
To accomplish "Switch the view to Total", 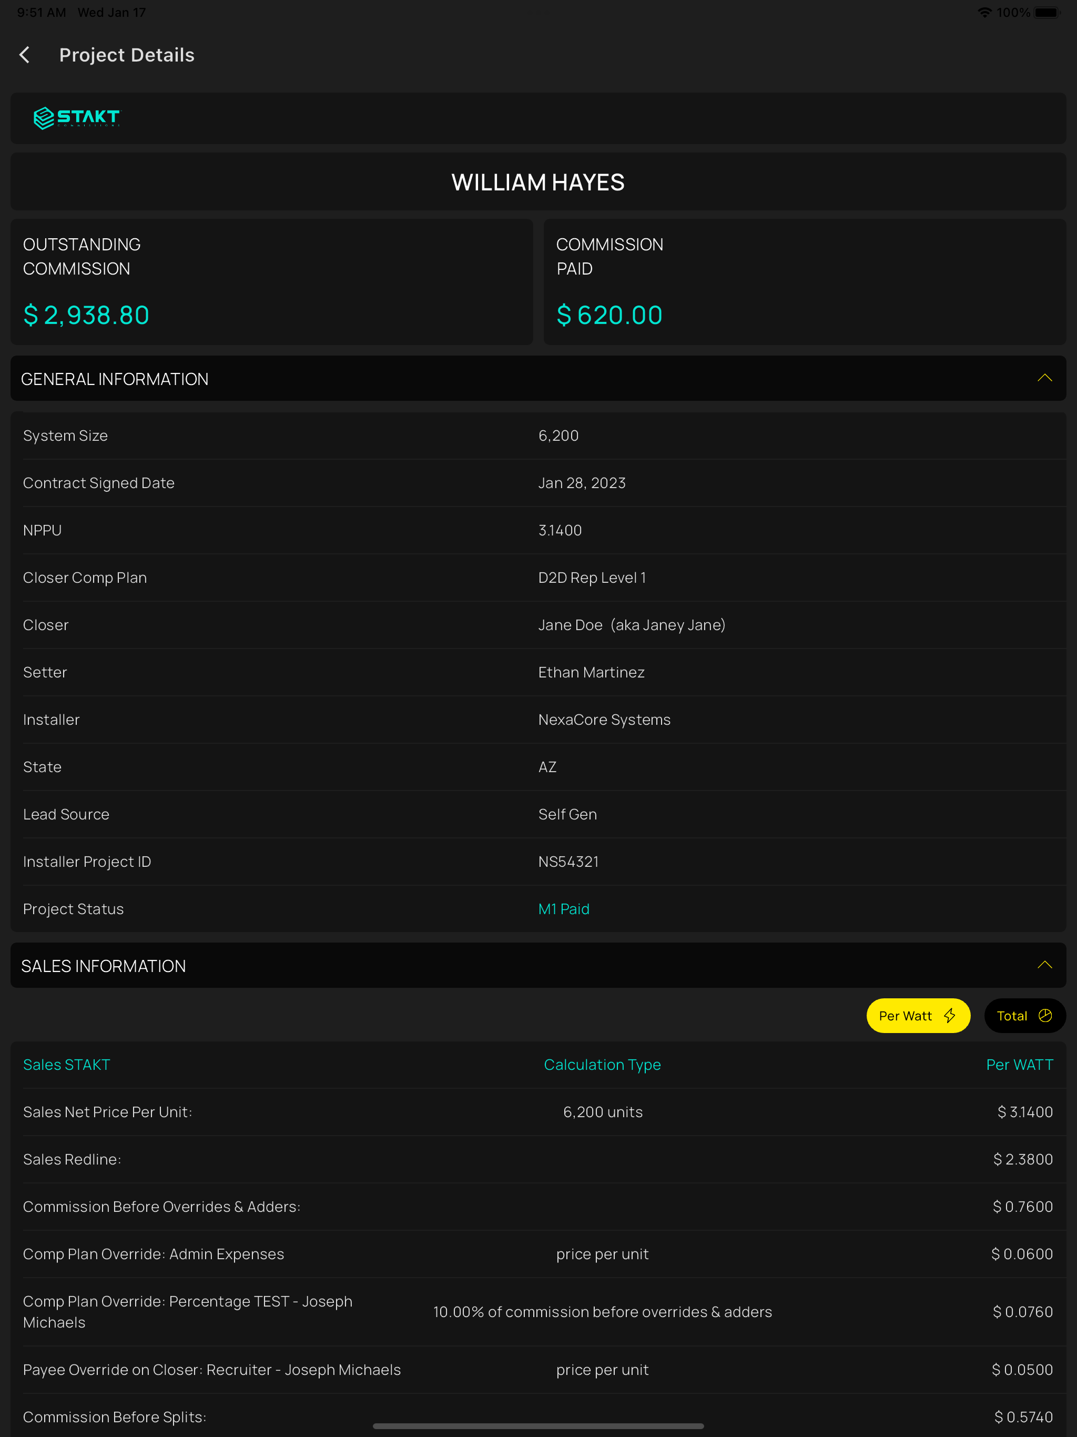I will click(x=1025, y=1015).
